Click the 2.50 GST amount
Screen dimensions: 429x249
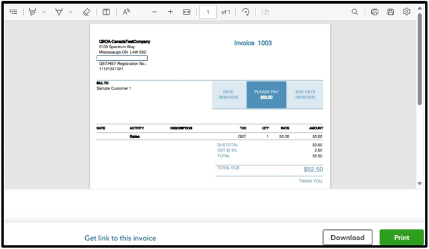(x=318, y=150)
